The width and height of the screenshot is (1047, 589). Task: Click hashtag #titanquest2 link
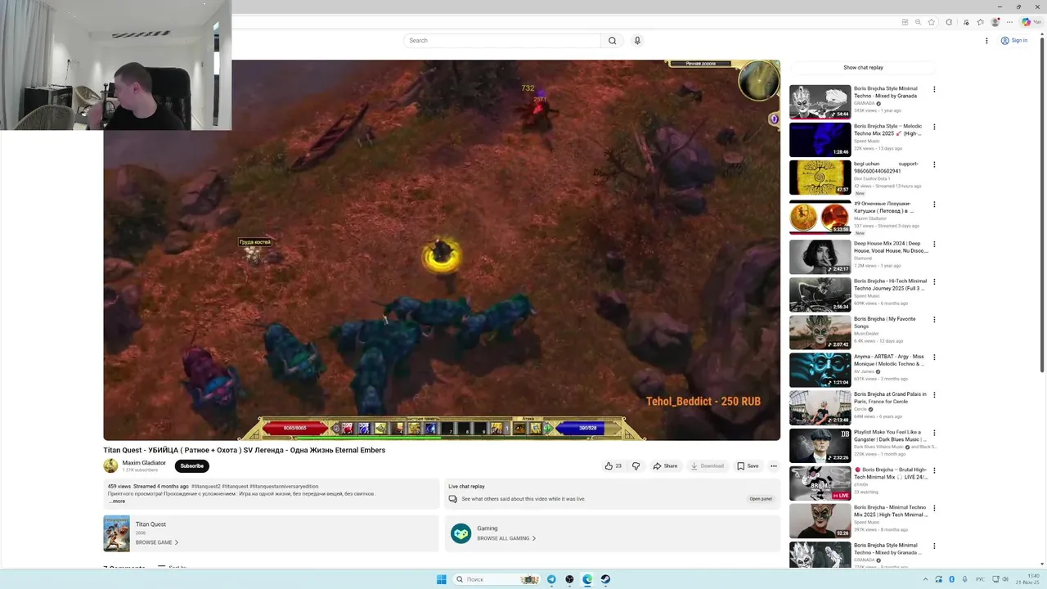tap(206, 486)
